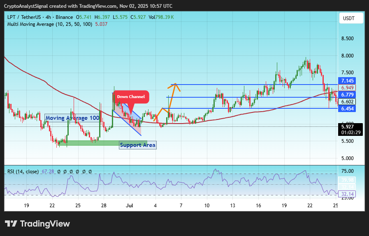Click the RSI (14, close) indicator legend
The image size is (369, 236).
[x=23, y=172]
